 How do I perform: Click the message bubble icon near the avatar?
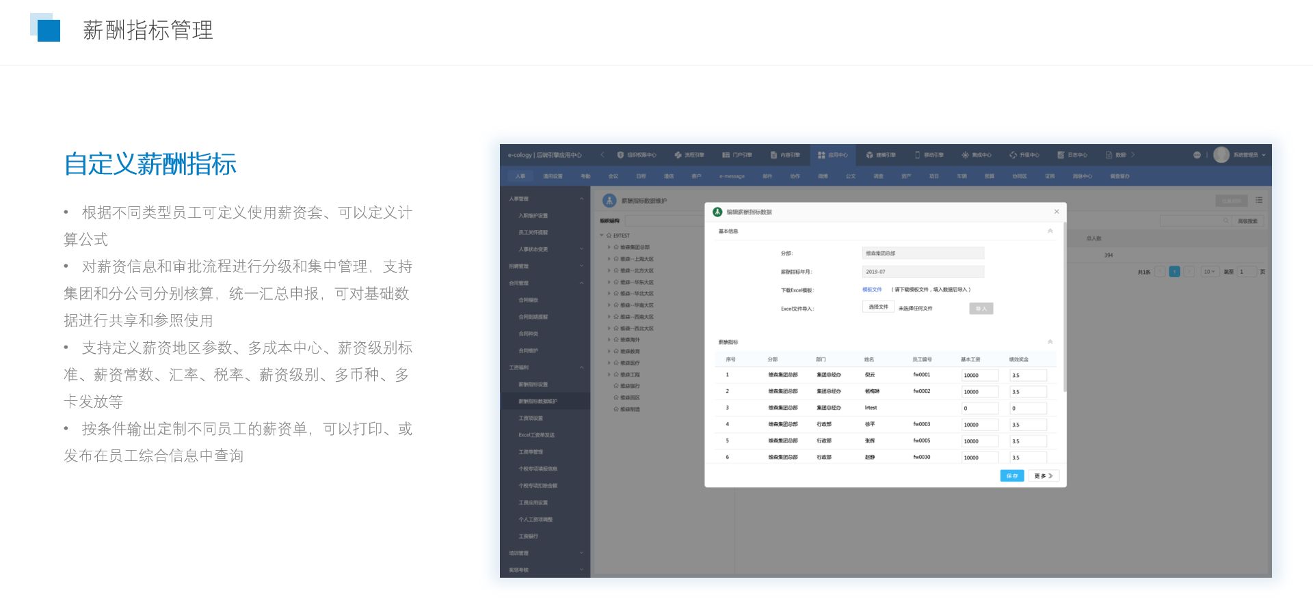pyautogui.click(x=1197, y=155)
